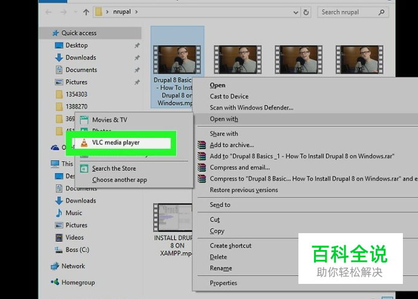Refresh the folder view

click(x=306, y=12)
